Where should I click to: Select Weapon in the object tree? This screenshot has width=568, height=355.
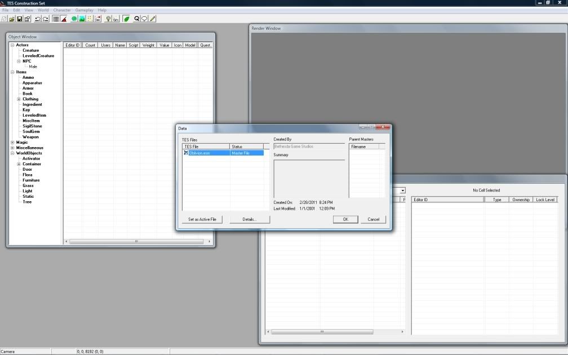30,137
